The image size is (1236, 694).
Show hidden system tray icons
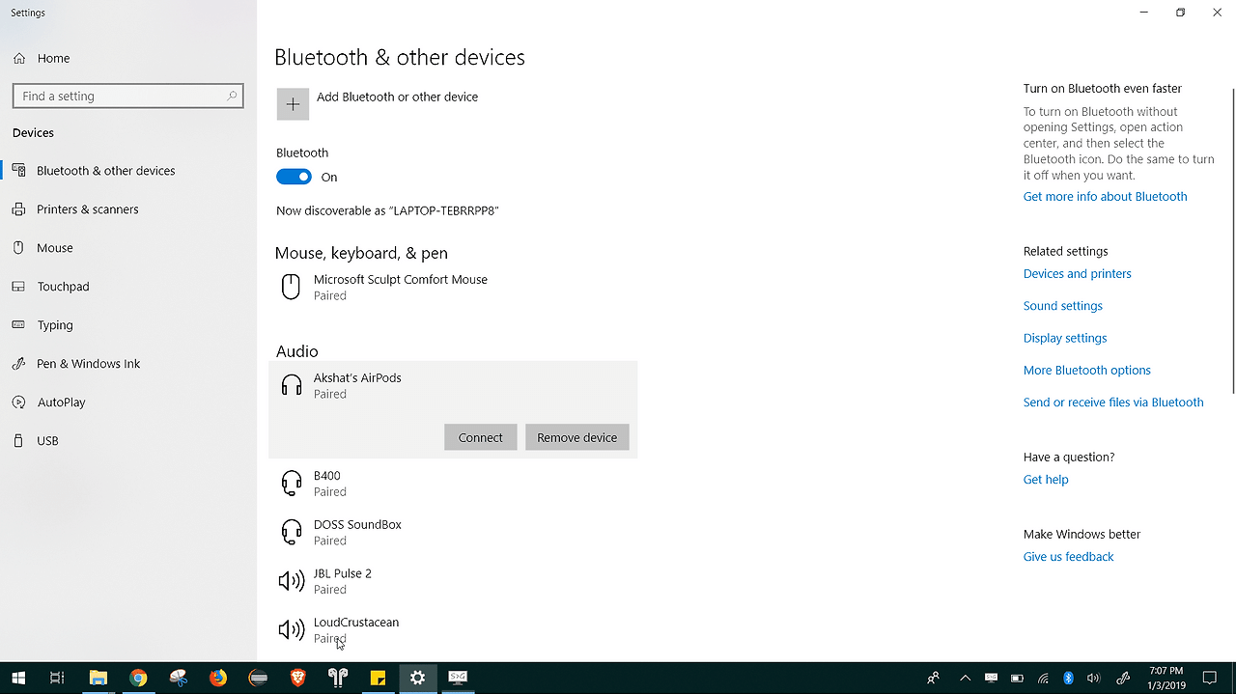(965, 678)
